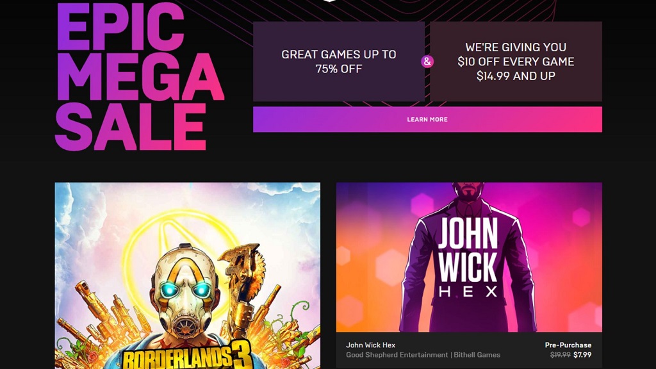Click the crossed-out $19.99 original price
This screenshot has height=369, width=656.
[560, 355]
